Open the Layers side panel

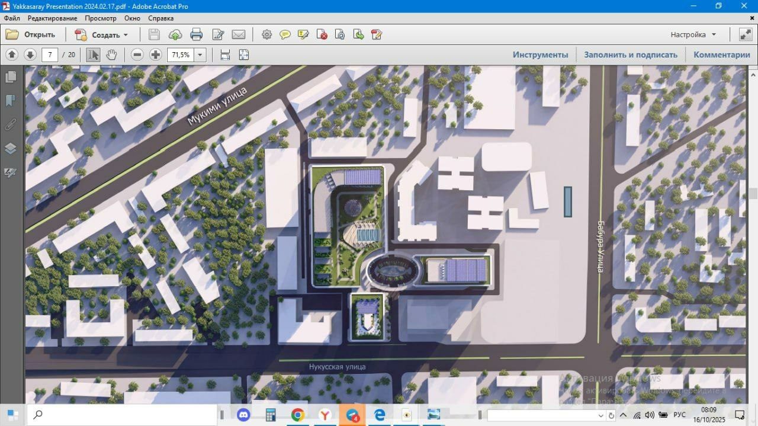11,148
